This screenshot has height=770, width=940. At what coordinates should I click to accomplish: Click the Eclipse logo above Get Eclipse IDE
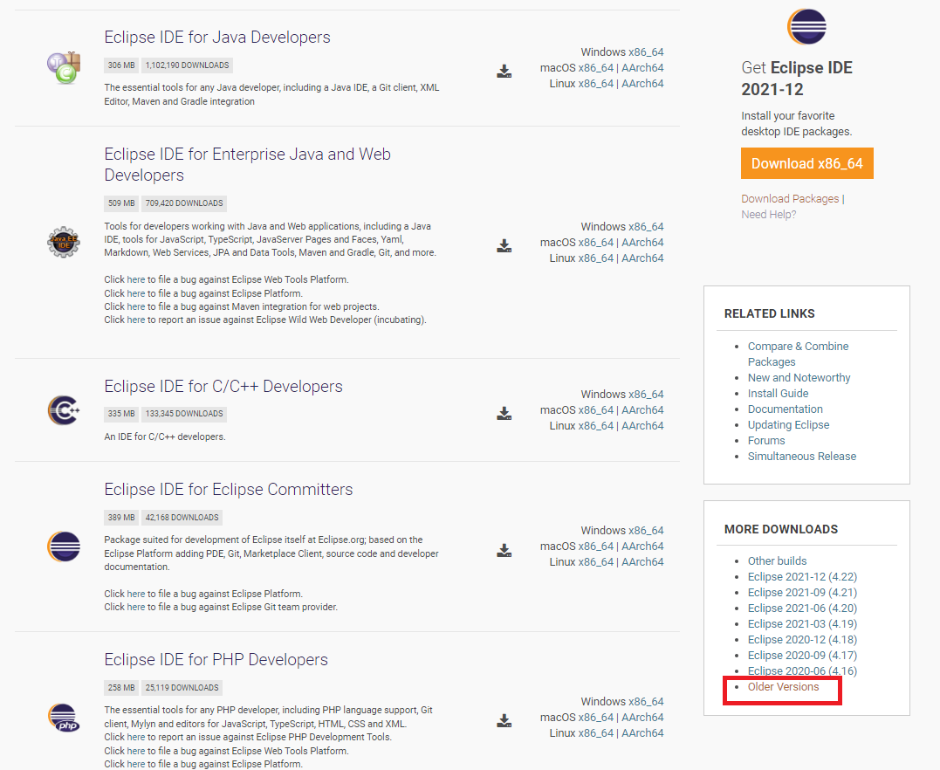tap(806, 26)
